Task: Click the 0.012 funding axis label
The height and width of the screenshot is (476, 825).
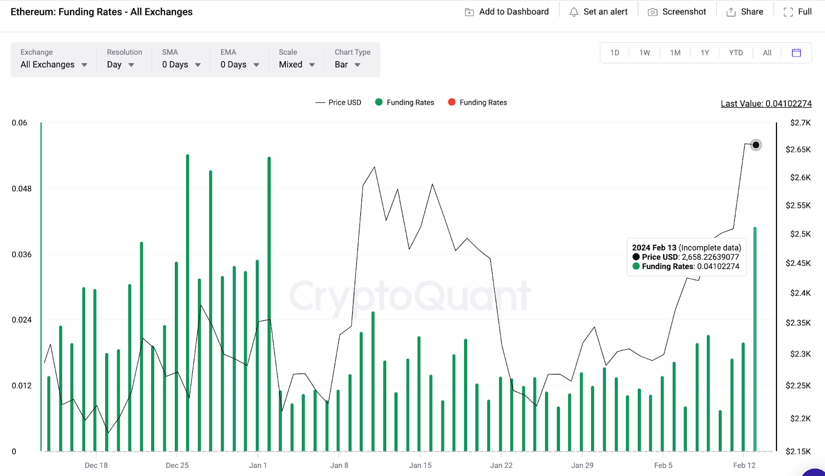Action: (22, 386)
